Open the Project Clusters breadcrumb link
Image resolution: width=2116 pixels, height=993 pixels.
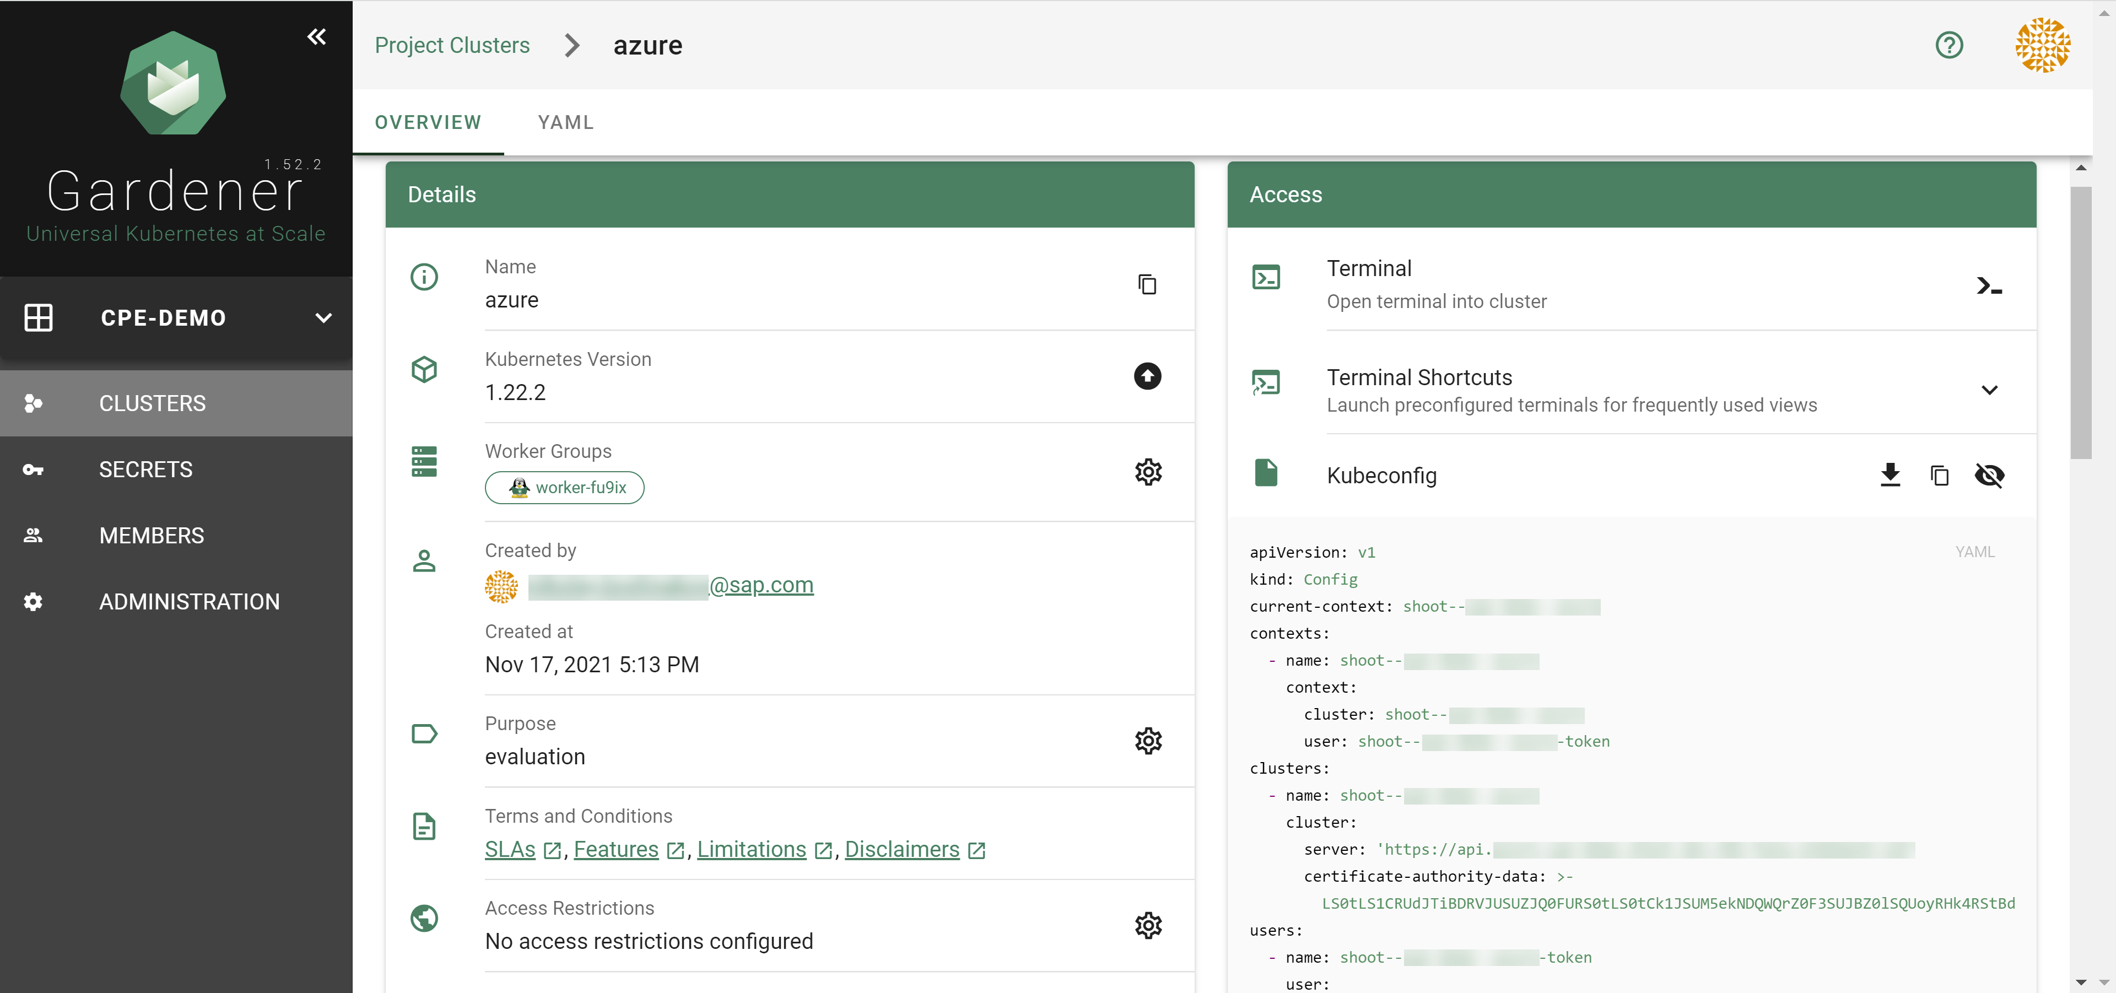pos(452,45)
